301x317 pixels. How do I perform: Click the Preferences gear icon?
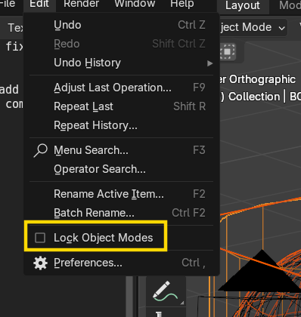[40, 263]
